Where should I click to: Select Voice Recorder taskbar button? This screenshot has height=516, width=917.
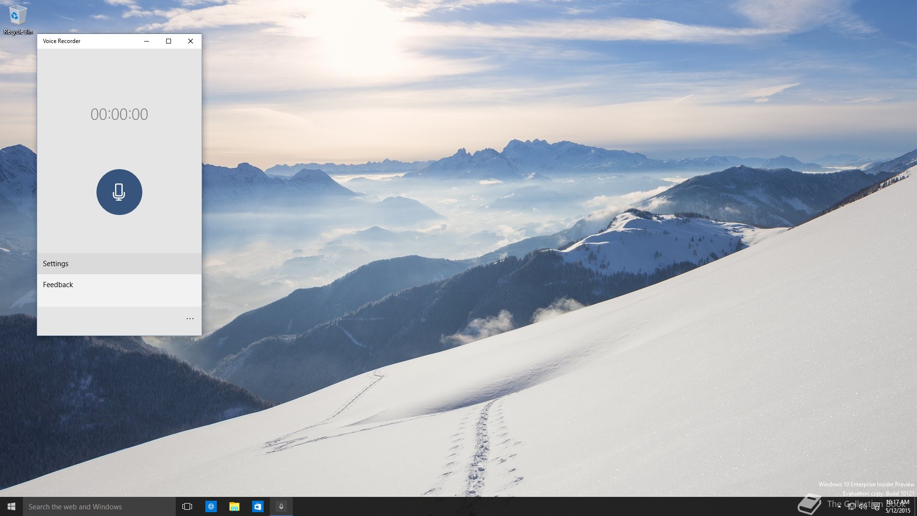[281, 506]
